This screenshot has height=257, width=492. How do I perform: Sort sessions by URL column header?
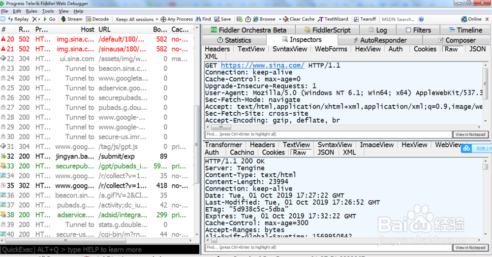(x=123, y=30)
